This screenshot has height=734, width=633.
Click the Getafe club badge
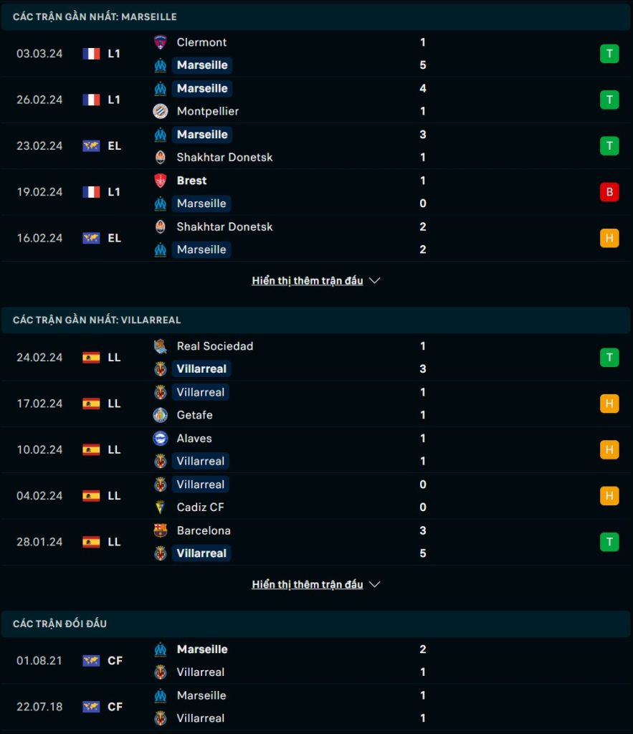[x=160, y=415]
